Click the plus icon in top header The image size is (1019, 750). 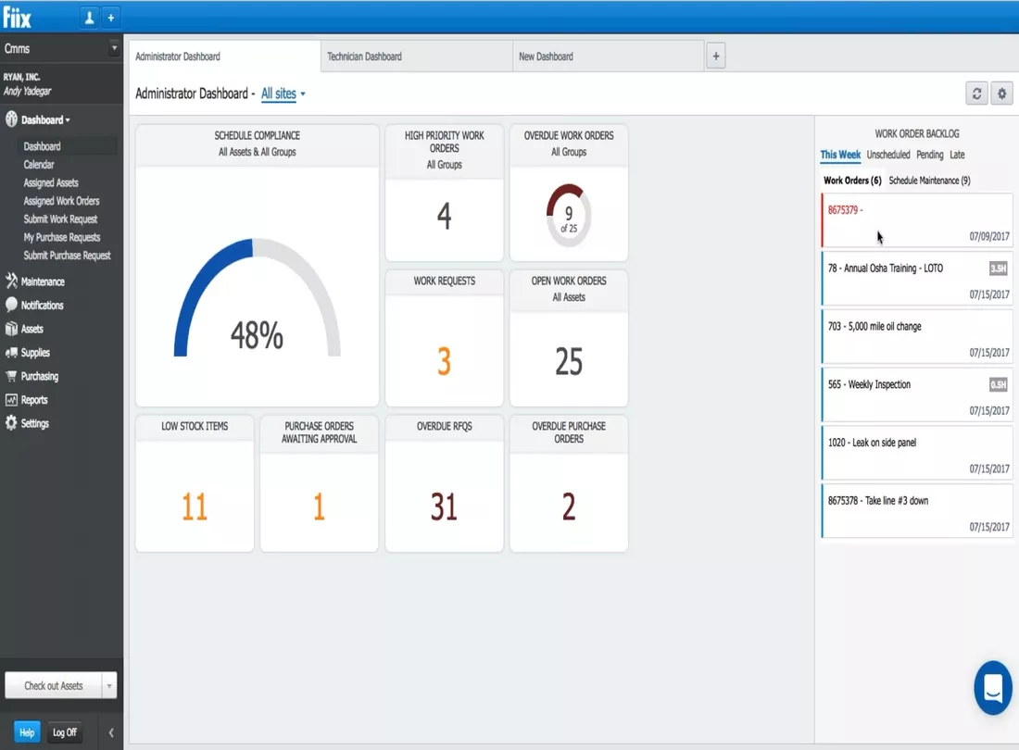coord(110,17)
